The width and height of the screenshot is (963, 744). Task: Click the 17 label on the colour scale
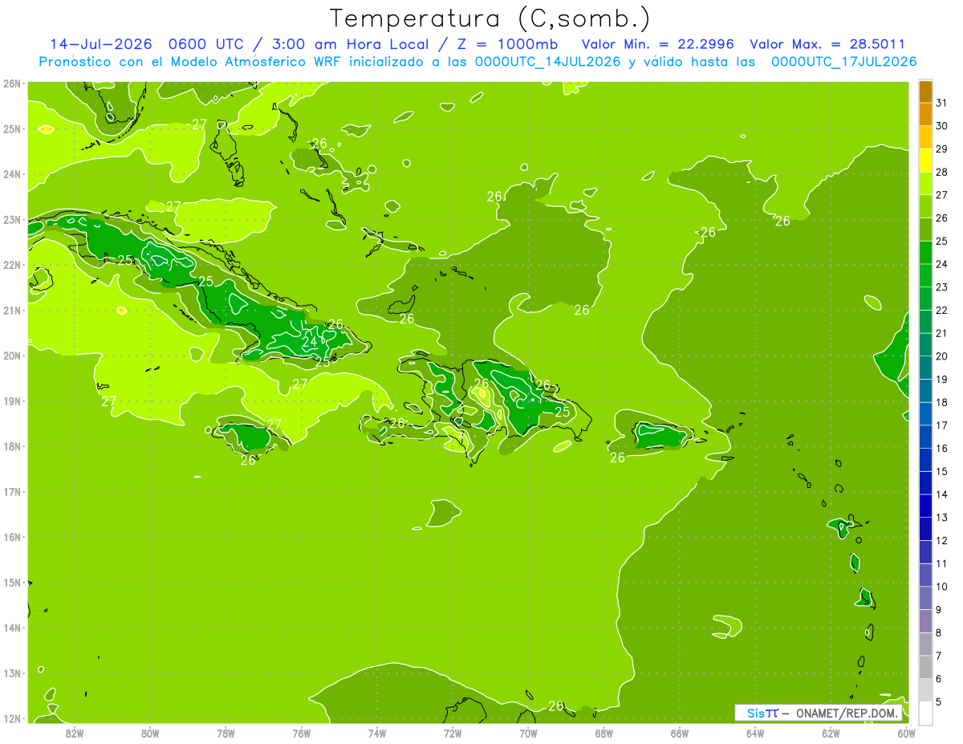(x=941, y=425)
